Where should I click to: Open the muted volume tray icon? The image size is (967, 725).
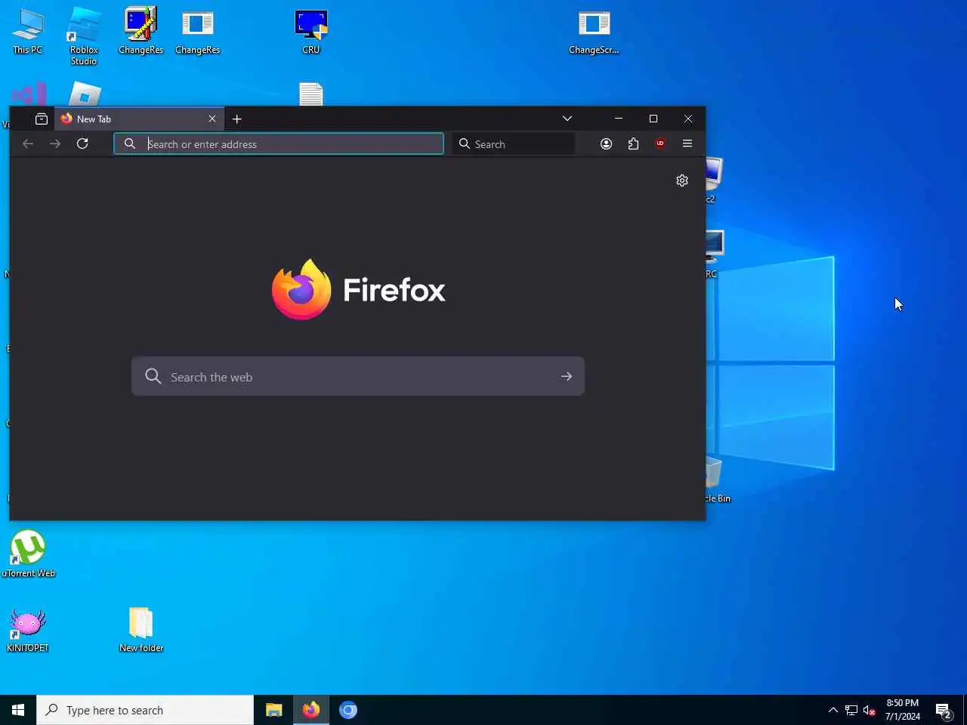tap(870, 710)
